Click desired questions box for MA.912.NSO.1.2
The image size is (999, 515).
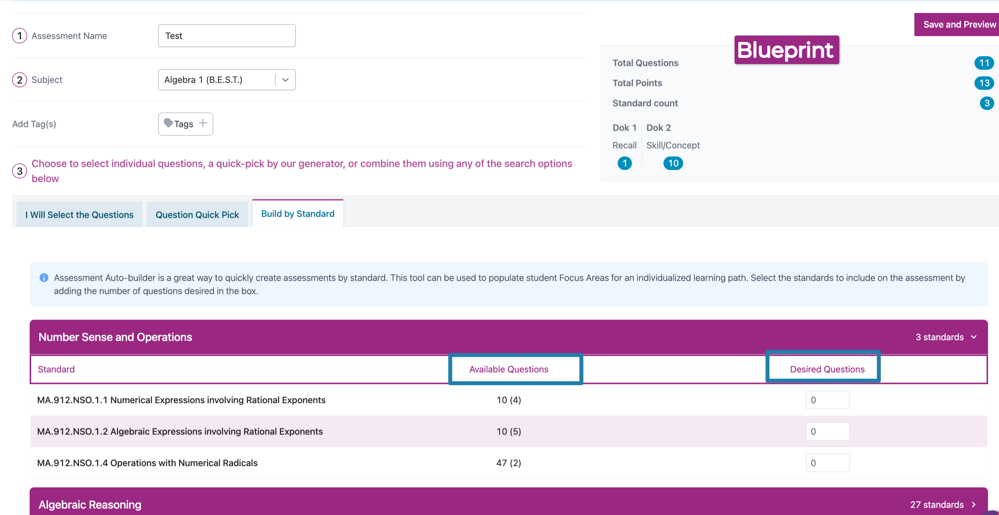(x=827, y=431)
